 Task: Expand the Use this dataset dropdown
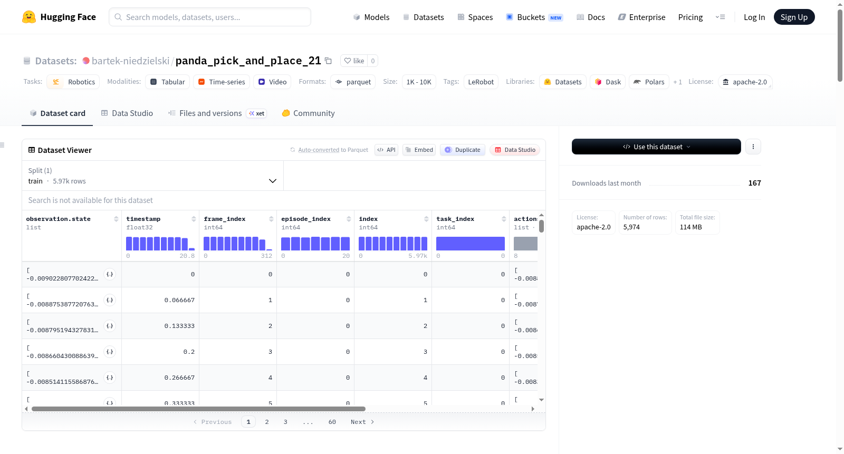pos(656,147)
